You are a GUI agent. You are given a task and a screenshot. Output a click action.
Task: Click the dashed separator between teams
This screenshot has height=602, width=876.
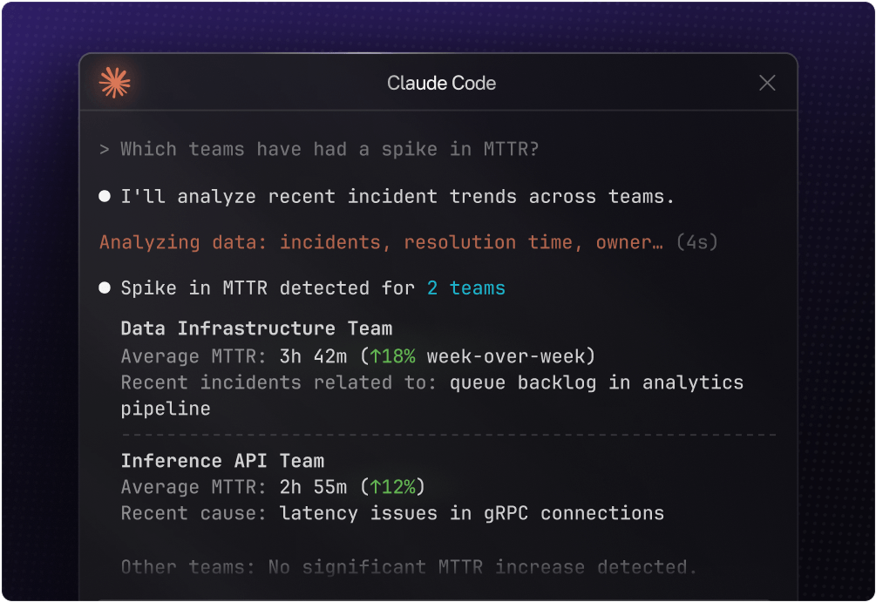point(448,434)
